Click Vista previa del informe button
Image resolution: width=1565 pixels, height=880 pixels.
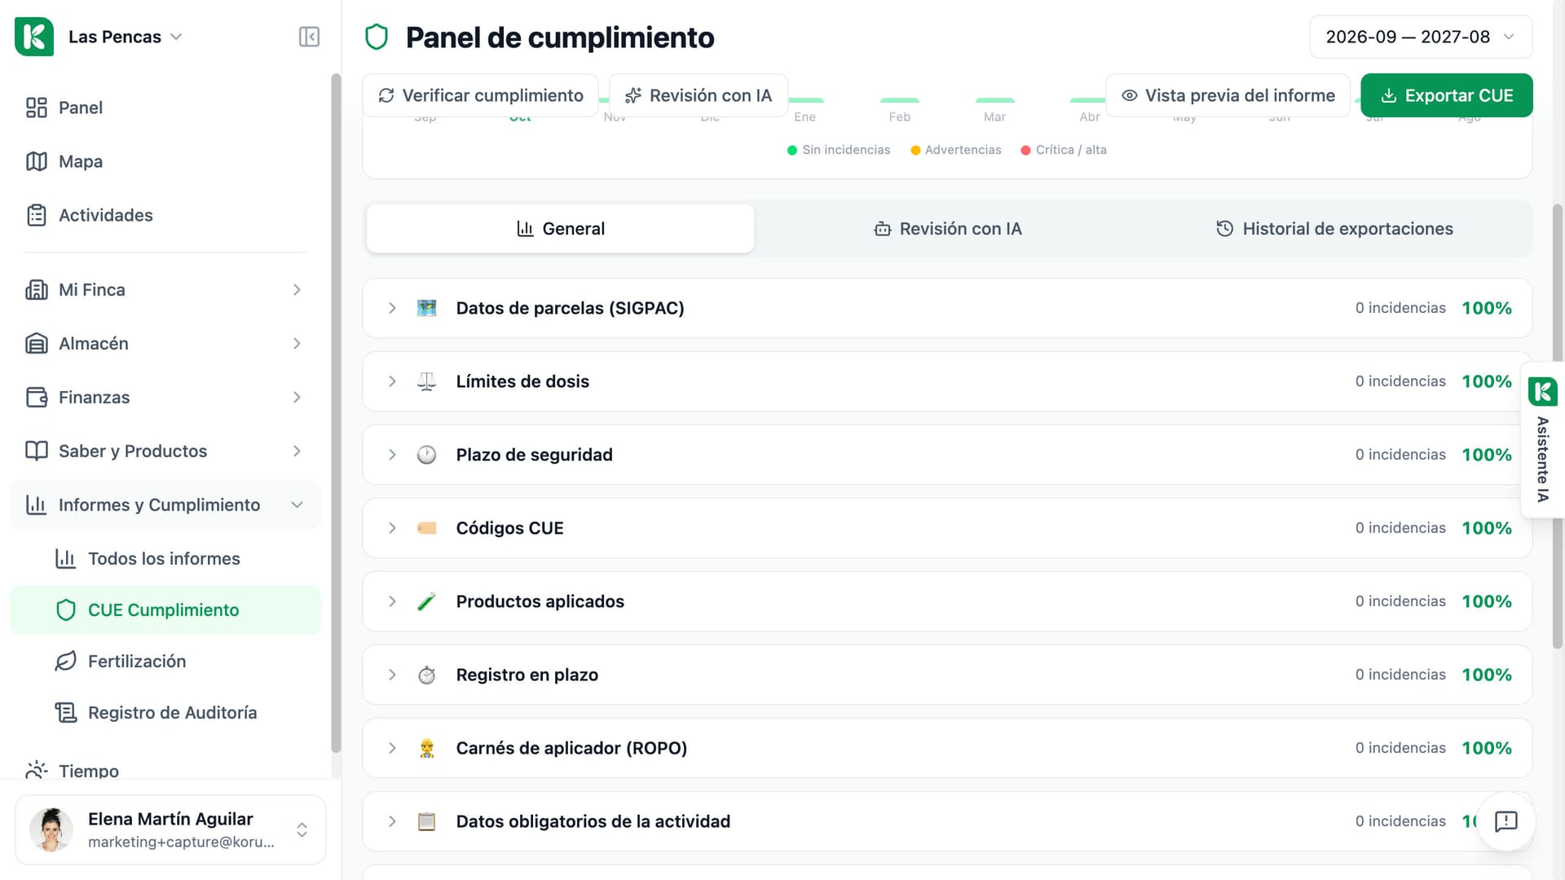click(x=1228, y=95)
